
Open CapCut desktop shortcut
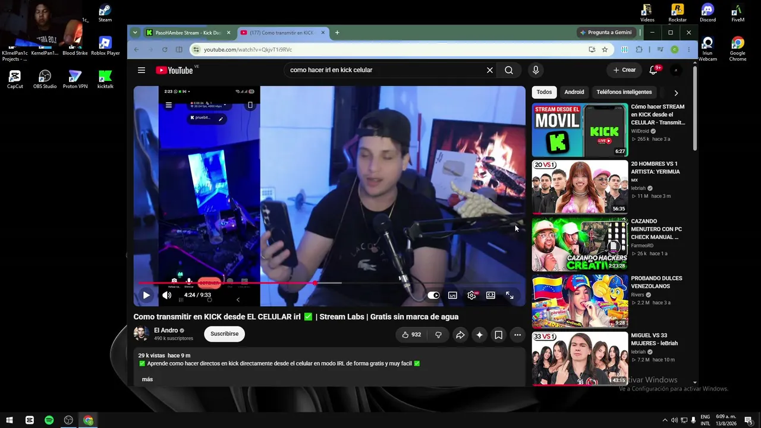click(15, 79)
